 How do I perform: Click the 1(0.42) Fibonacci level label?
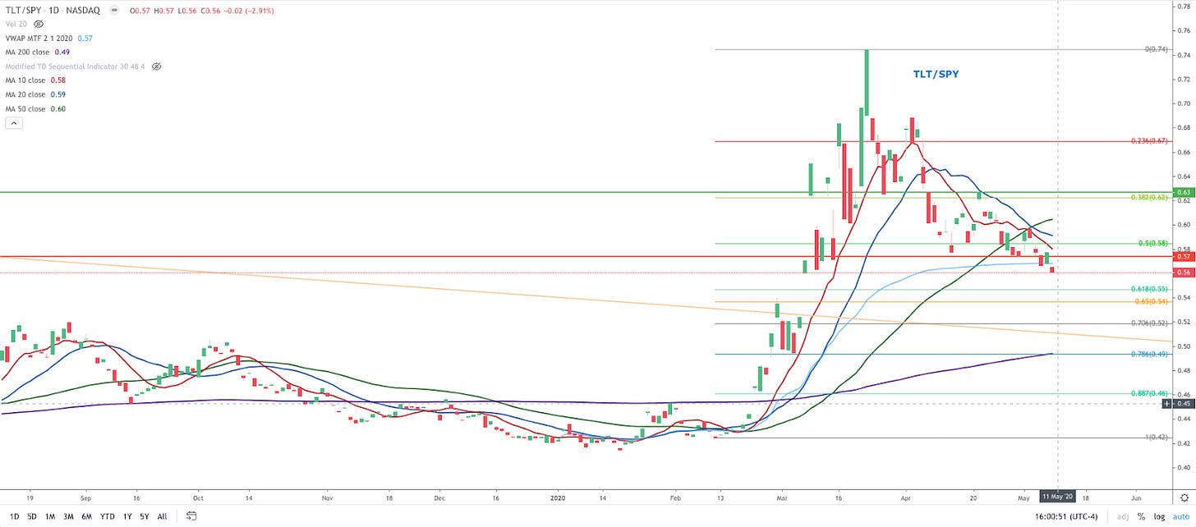1157,438
